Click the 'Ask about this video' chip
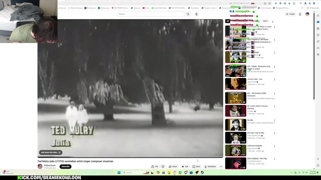 [x=49, y=152]
